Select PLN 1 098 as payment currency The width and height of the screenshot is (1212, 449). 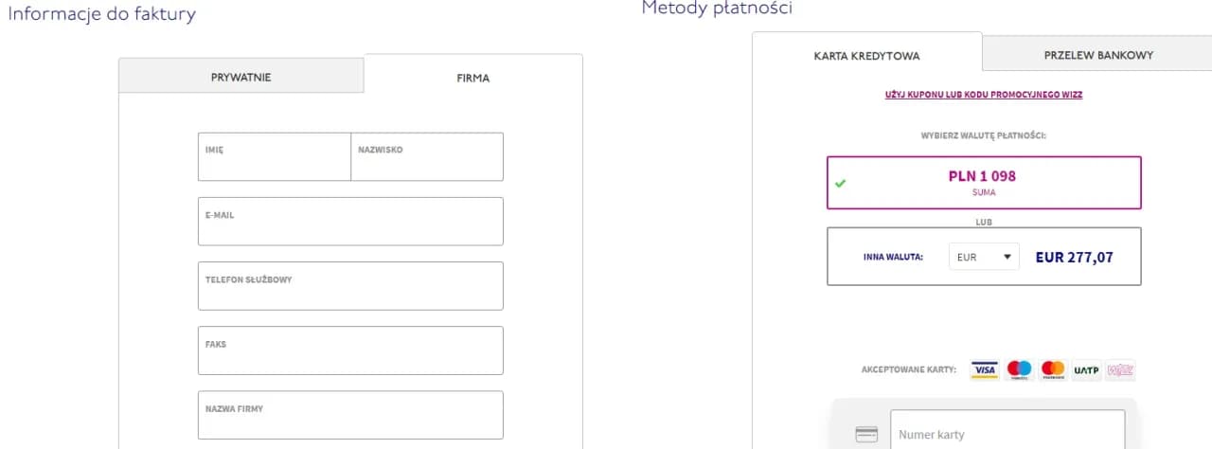tap(983, 183)
